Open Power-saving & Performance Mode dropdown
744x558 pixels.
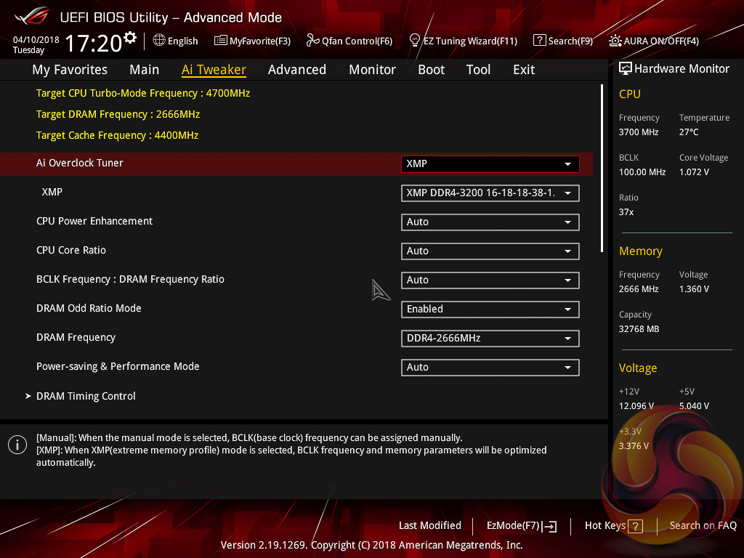pyautogui.click(x=490, y=367)
